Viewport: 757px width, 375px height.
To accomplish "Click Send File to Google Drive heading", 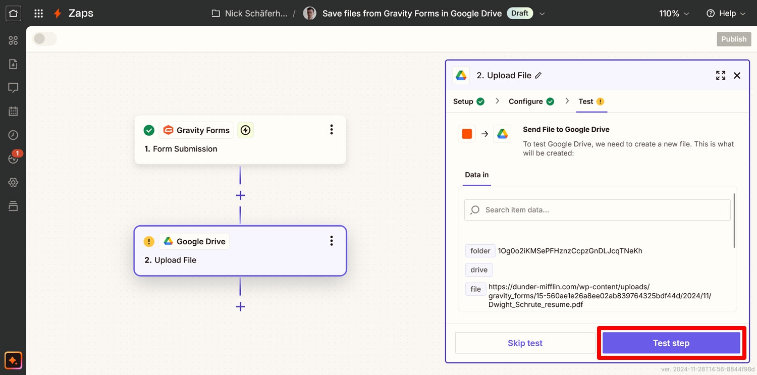I will [566, 130].
